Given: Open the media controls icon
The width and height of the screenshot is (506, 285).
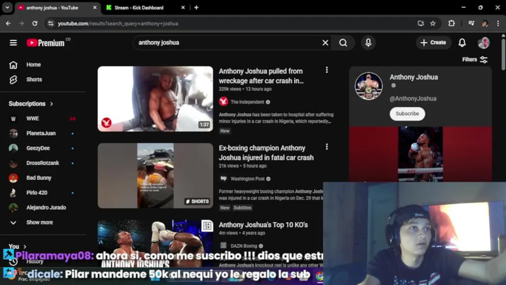Looking at the screenshot, I should tap(471, 23).
